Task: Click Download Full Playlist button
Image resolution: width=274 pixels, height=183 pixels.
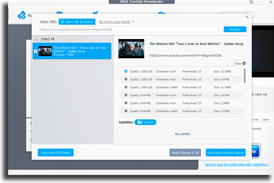Action: tap(56, 152)
